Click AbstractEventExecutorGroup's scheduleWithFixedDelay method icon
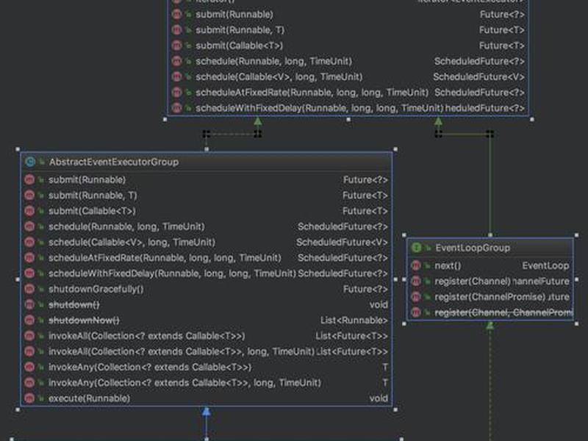This screenshot has height=441, width=588. [29, 273]
